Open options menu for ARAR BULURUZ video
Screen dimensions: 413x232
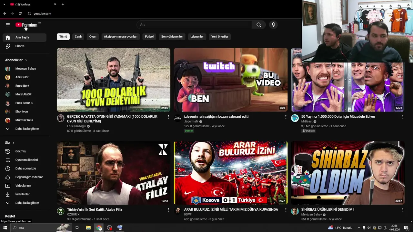(x=286, y=210)
